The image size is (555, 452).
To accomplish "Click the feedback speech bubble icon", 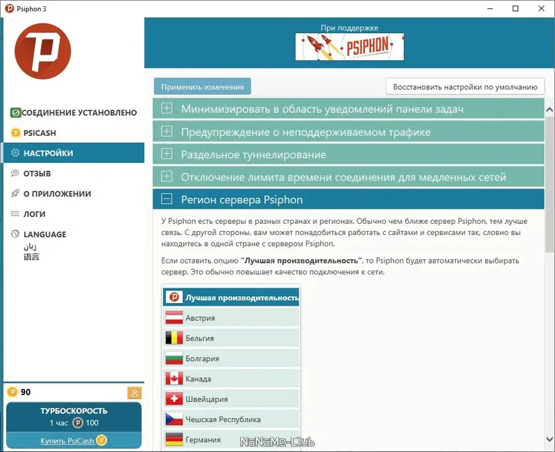I will pyautogui.click(x=15, y=173).
